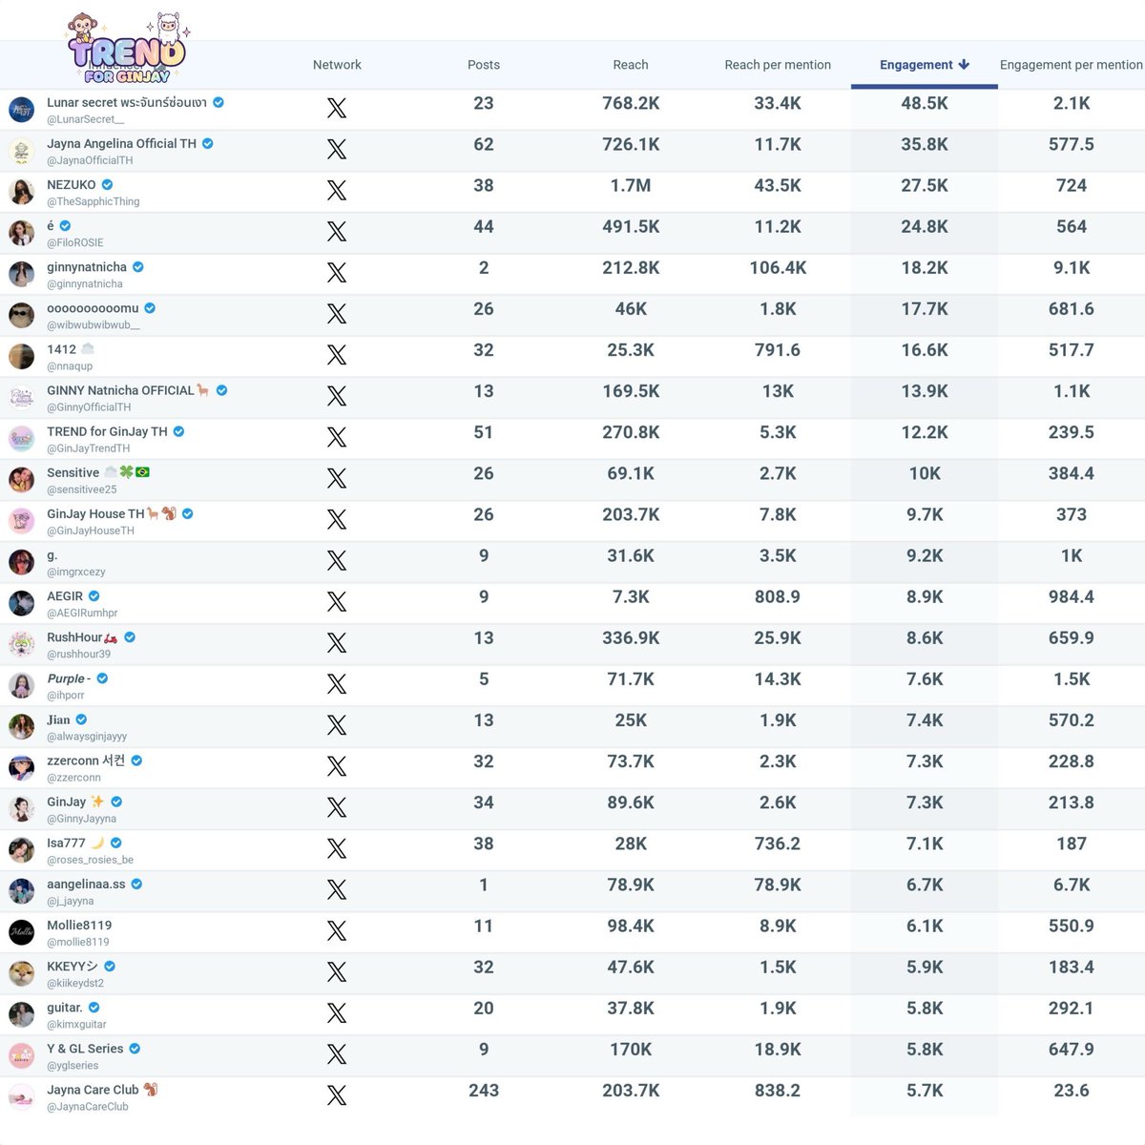Viewport: 1145px width, 1145px height.
Task: Click the X network icon for Jayna Angelina Official TH
Action: tap(337, 149)
